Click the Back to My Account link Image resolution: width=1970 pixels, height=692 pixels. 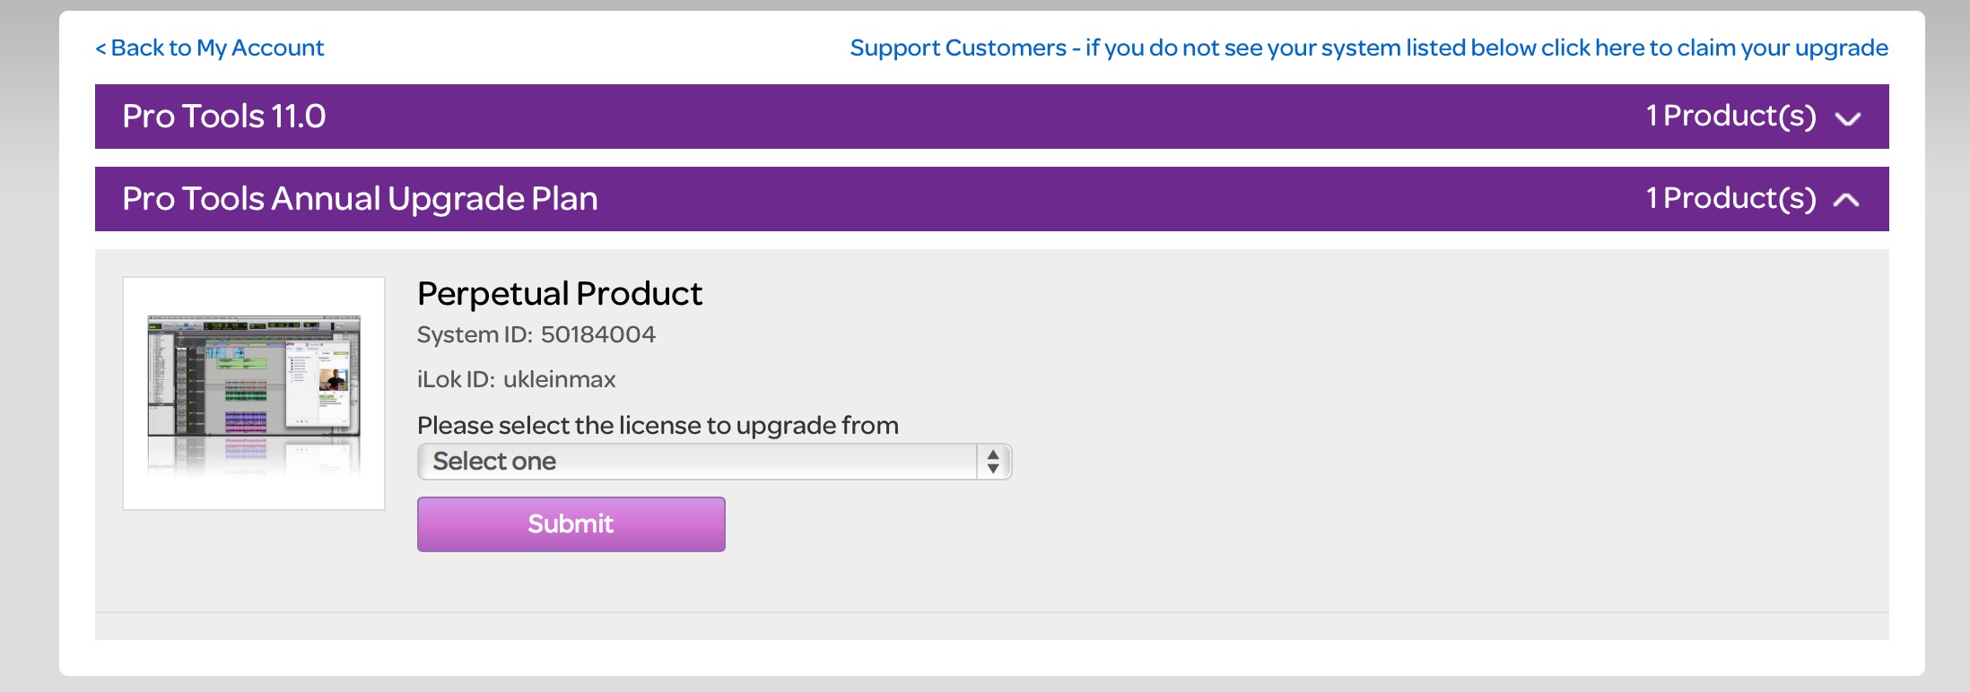click(x=209, y=48)
